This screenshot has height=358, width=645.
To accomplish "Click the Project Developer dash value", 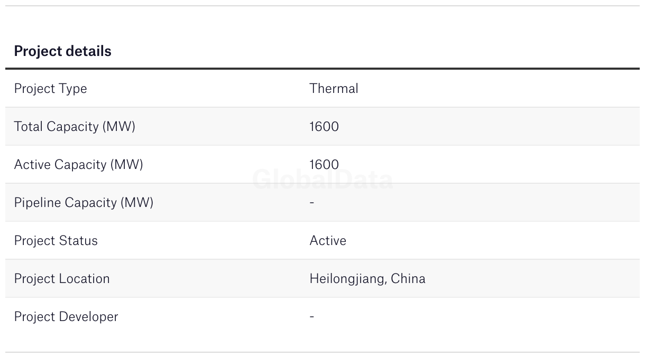I will [312, 317].
